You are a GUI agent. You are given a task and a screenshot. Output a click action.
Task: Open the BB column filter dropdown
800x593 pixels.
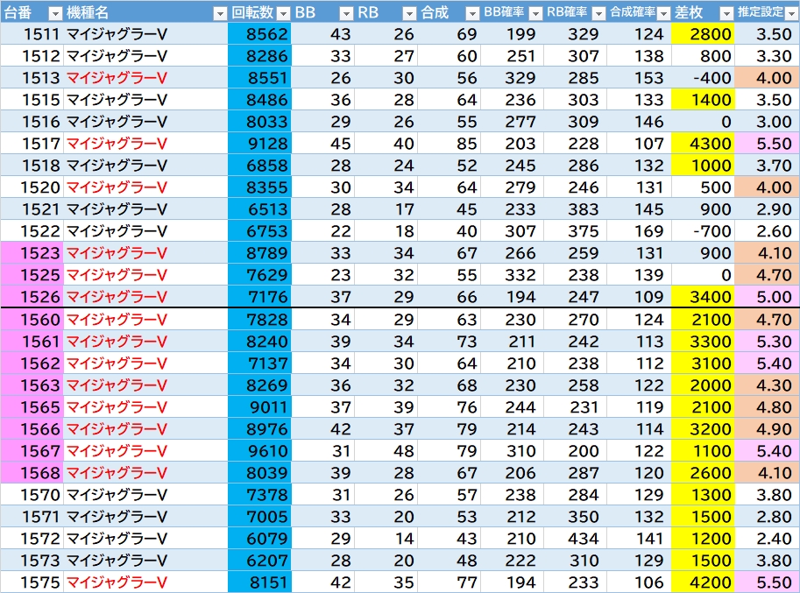coord(346,13)
